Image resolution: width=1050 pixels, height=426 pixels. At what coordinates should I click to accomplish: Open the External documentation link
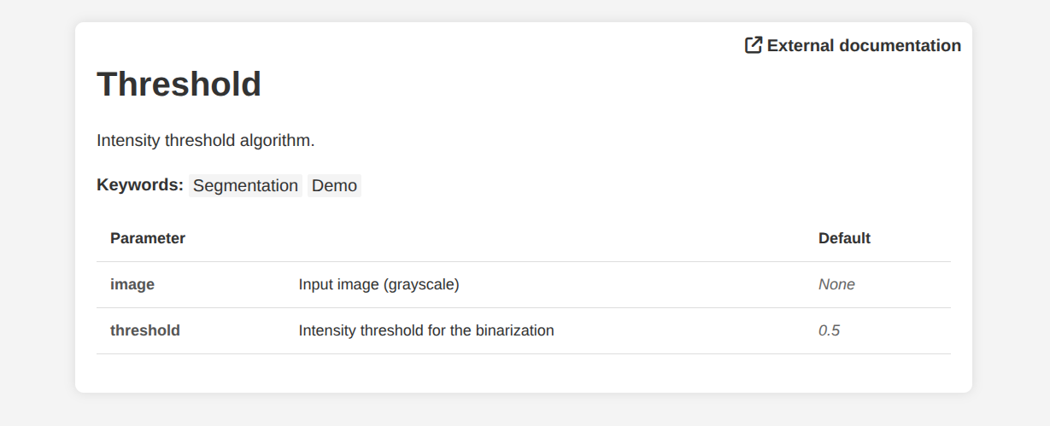point(864,45)
